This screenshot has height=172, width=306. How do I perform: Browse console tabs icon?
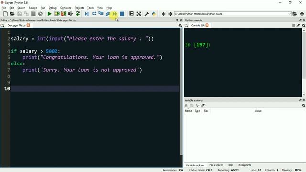click(186, 25)
